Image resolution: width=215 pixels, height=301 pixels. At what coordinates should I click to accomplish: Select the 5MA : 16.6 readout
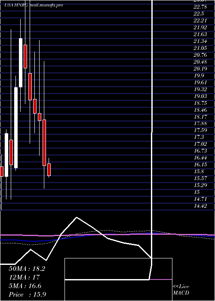25,286
